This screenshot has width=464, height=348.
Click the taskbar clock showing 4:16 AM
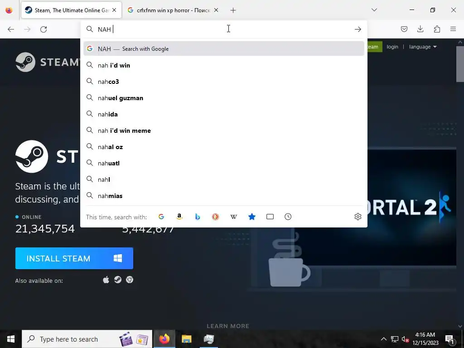(x=425, y=339)
